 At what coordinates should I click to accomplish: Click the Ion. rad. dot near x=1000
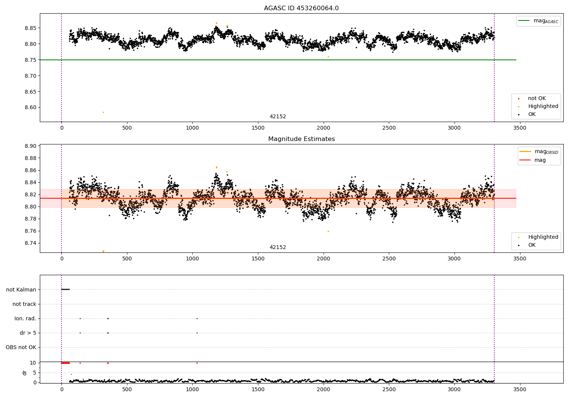(x=197, y=318)
